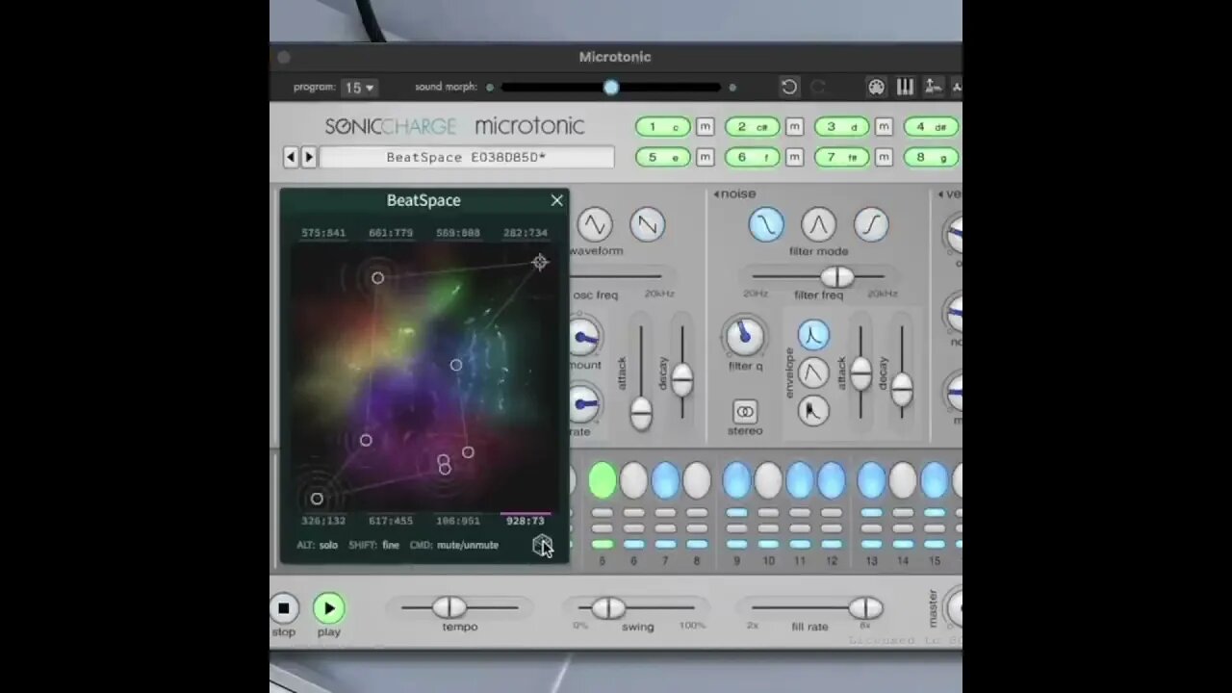Toggle the step 12 trigger pad
This screenshot has height=693, width=1232.
832,480
